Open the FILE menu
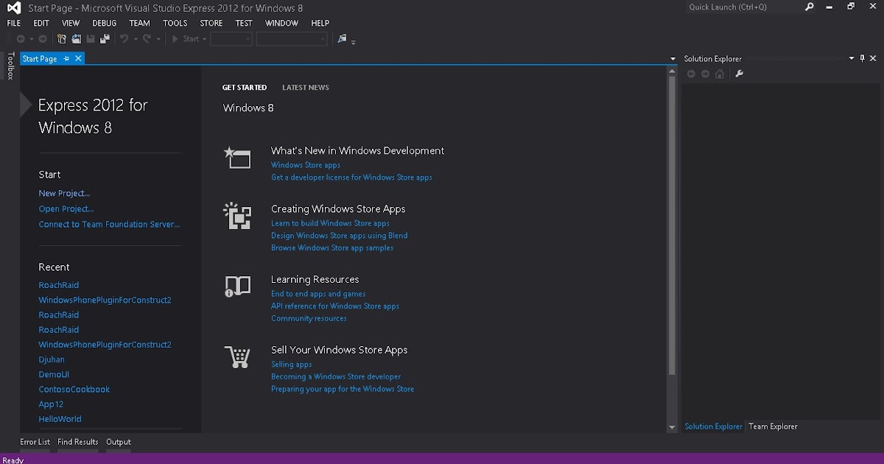884x464 pixels. click(x=14, y=23)
